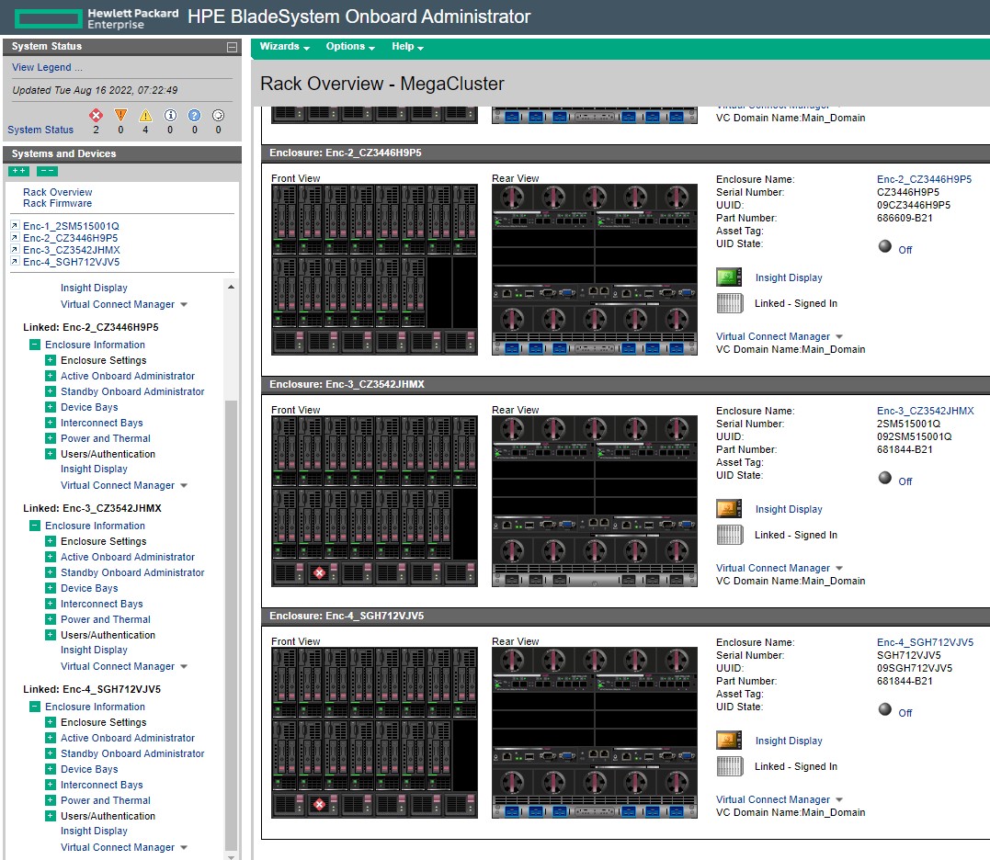Click the collapse all tree button
990x860 pixels.
tap(48, 171)
